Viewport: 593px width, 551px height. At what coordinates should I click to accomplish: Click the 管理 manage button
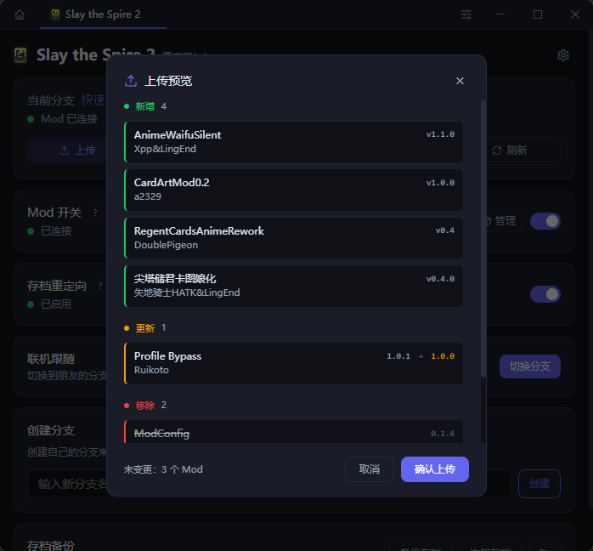click(505, 221)
